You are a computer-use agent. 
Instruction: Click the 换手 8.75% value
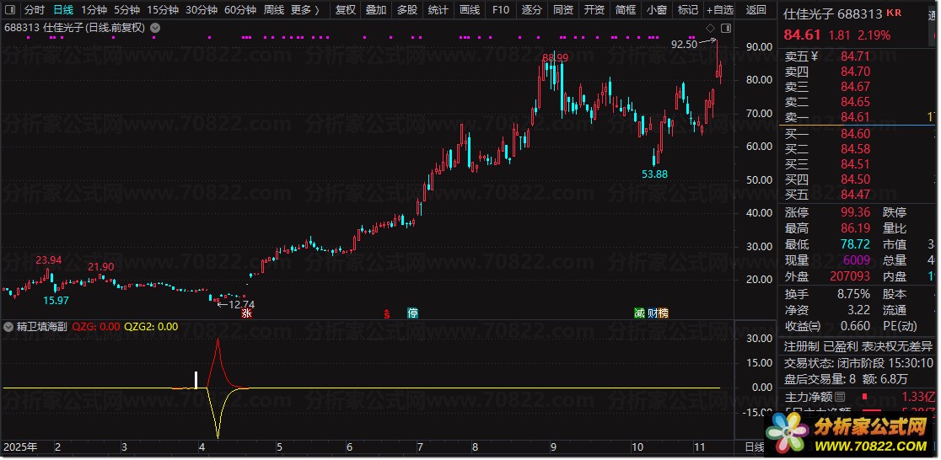[852, 294]
